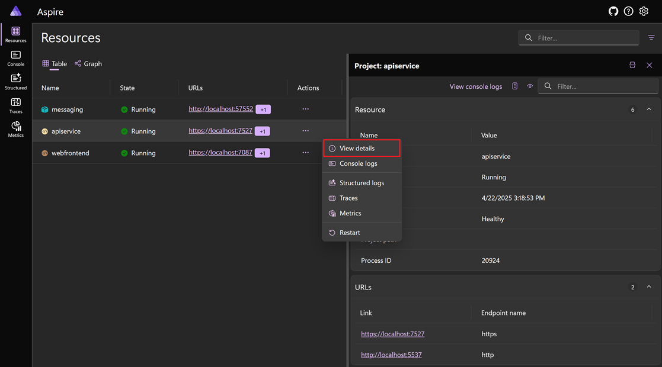Toggle show values eye icon

click(x=530, y=86)
